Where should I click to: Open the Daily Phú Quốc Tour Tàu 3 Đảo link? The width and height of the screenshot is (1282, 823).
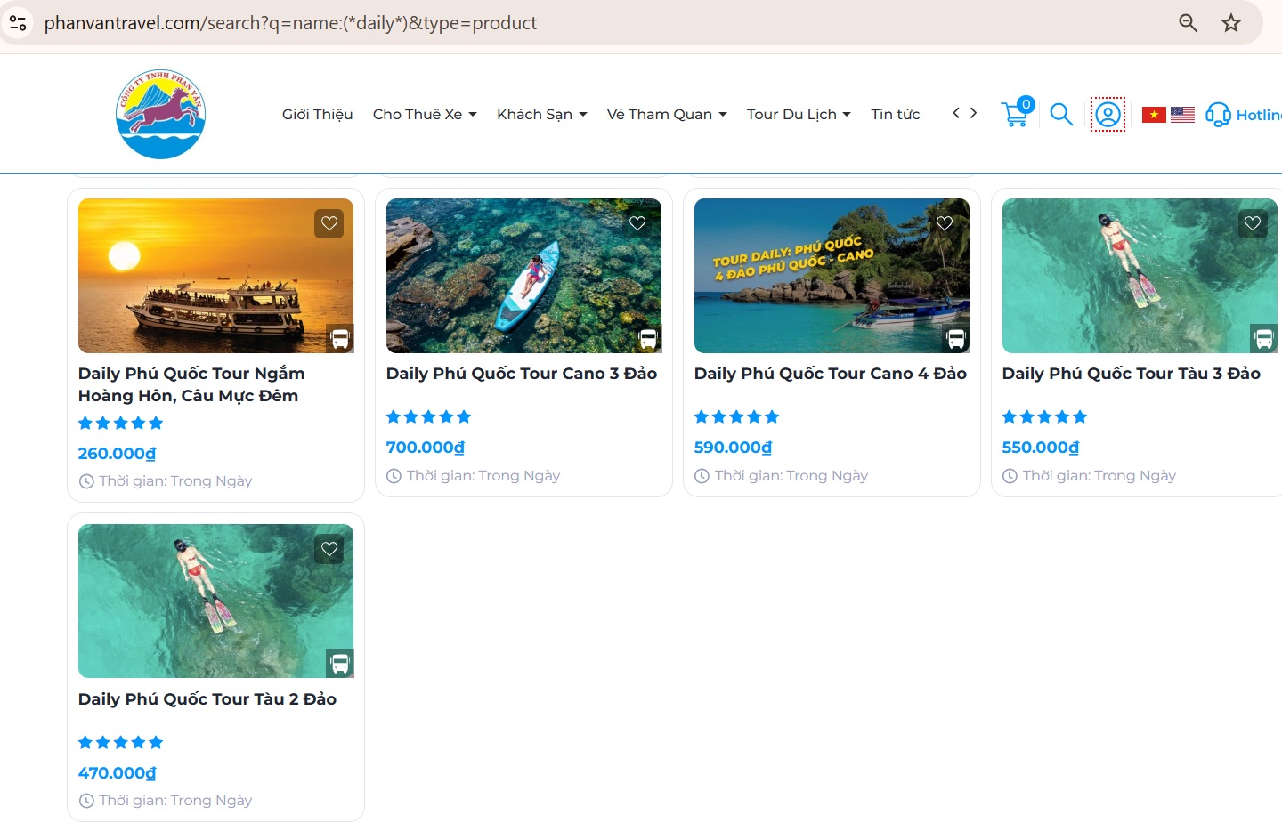(x=1132, y=373)
